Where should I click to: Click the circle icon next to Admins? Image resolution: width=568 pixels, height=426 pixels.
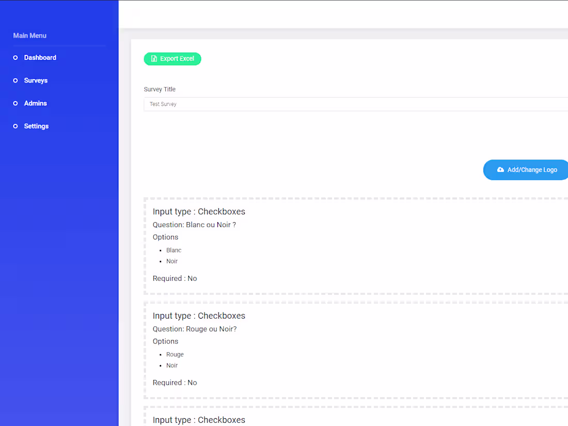(15, 103)
